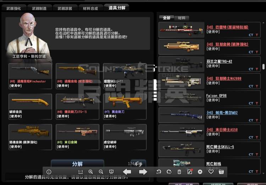Select the 退魔金焰 (攻击强化) weapon slot
Image resolution: width=266 pixels, height=185 pixels.
[77, 76]
